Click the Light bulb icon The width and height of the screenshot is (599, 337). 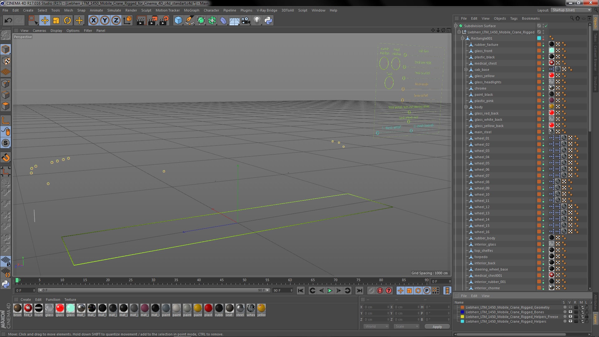click(x=257, y=21)
